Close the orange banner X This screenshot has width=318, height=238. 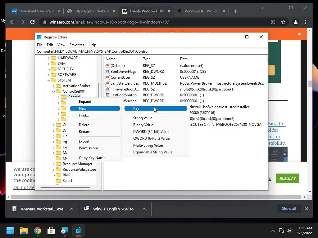click(x=299, y=34)
